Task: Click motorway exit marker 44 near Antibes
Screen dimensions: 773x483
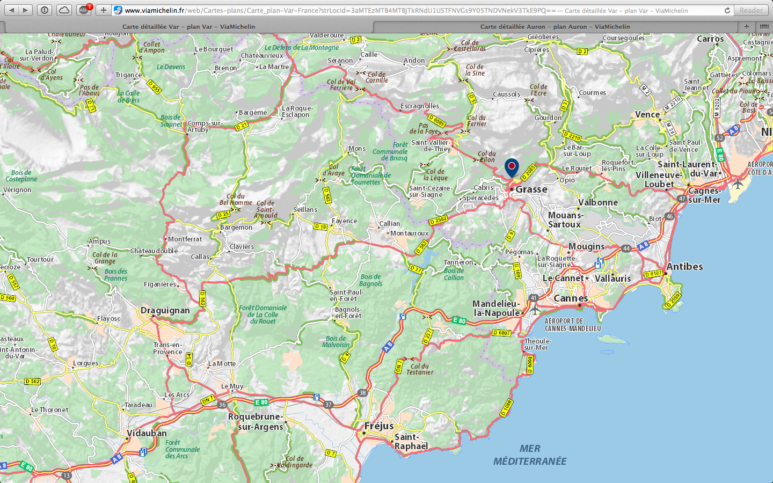Action: point(626,248)
